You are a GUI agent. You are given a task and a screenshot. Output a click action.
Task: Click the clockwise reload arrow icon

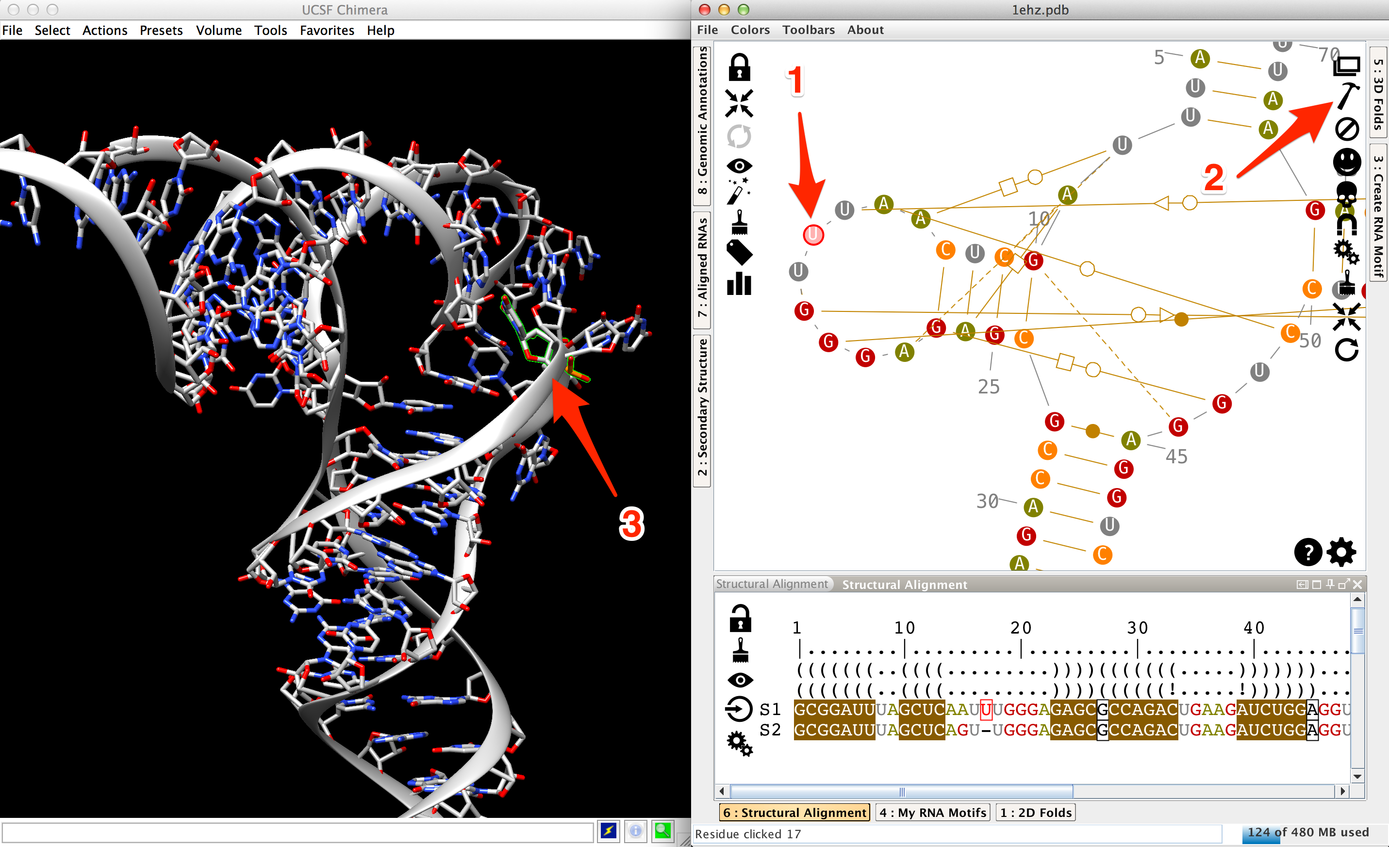[x=1347, y=350]
